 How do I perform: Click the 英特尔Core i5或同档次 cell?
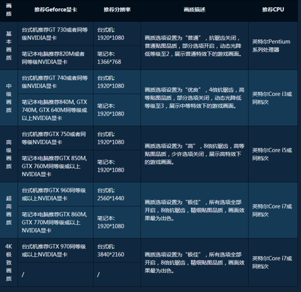pos(273,154)
